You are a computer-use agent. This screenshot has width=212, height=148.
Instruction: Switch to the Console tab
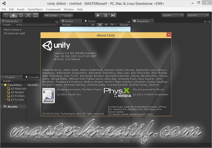point(32,77)
